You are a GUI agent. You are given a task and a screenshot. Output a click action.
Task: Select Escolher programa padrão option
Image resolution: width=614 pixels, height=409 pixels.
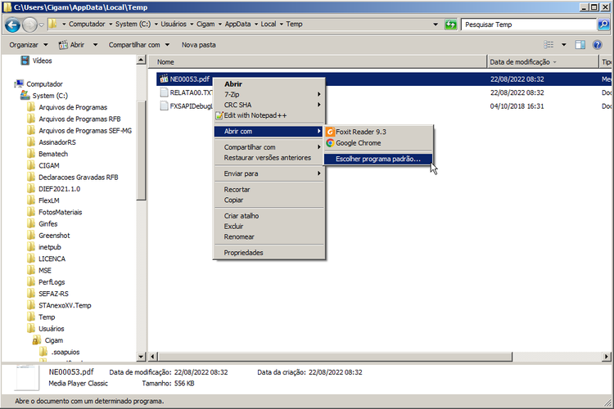[378, 159]
